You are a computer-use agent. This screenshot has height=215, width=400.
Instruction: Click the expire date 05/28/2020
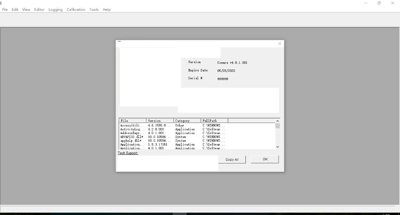[x=226, y=71]
